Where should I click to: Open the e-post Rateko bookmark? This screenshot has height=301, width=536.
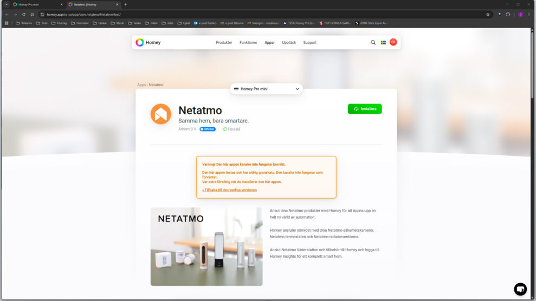pyautogui.click(x=205, y=23)
